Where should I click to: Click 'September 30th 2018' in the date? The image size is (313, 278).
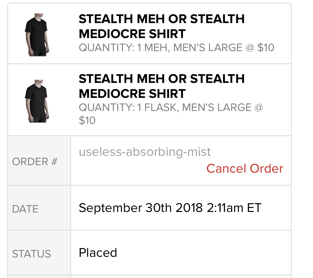pos(141,208)
